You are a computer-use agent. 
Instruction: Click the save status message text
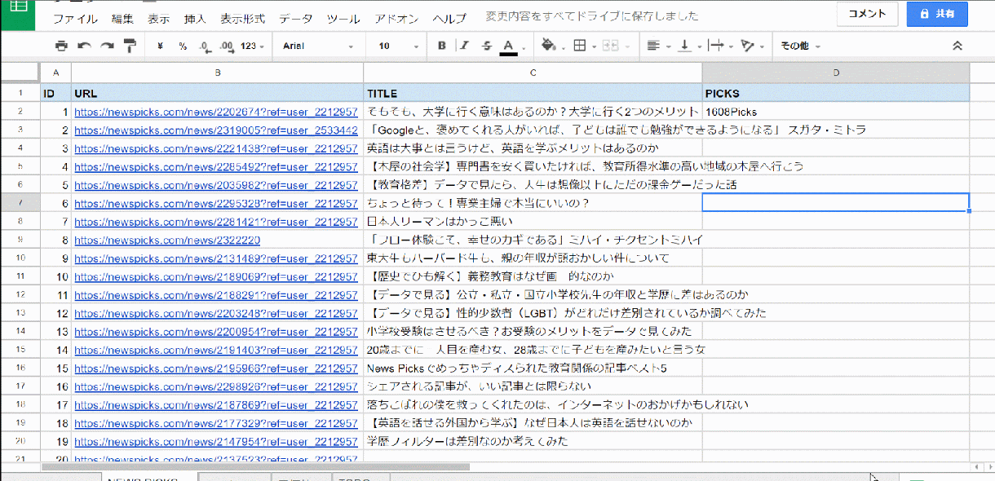click(591, 16)
